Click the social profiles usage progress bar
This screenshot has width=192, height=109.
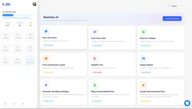click(x=18, y=15)
